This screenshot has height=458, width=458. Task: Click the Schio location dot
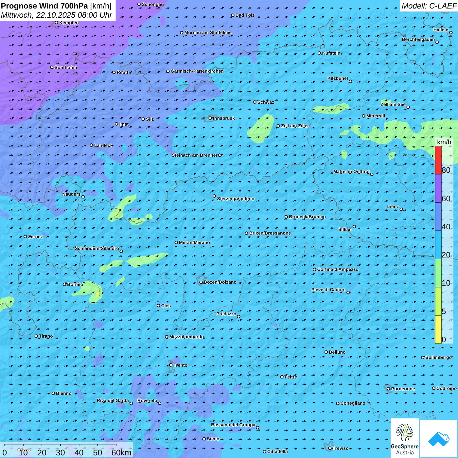[x=204, y=439]
